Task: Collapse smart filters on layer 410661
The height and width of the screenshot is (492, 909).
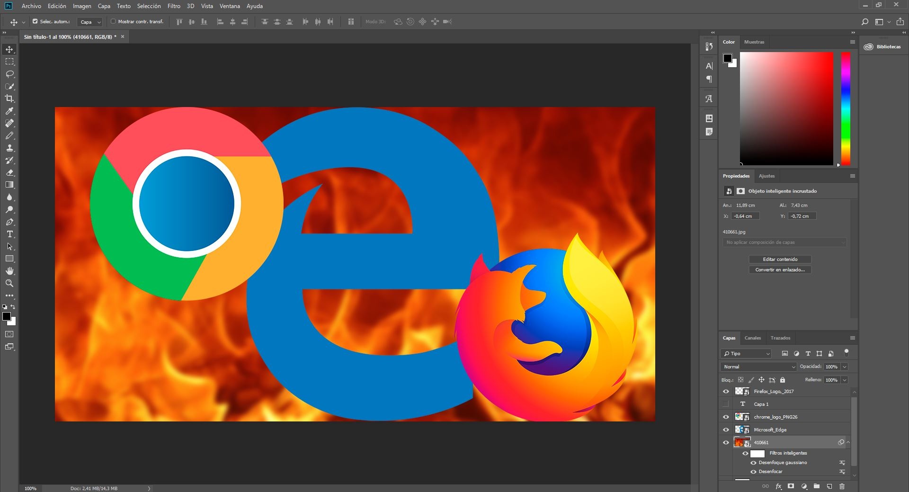Action: pos(848,442)
